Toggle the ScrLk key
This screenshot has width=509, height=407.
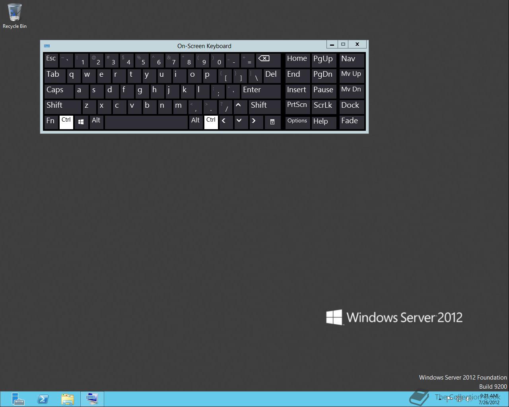pos(324,107)
